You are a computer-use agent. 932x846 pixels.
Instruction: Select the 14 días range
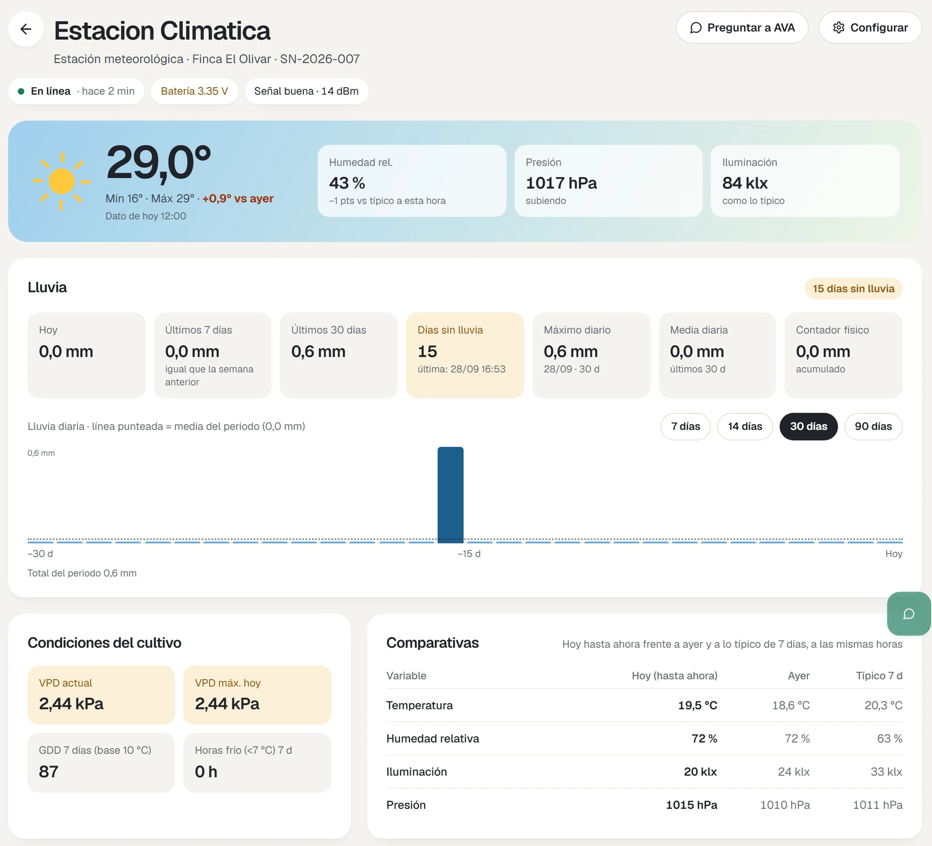point(745,426)
